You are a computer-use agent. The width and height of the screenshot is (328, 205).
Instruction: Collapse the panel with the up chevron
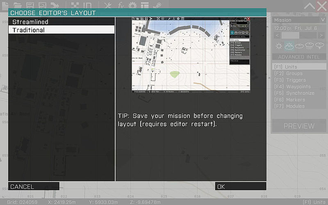[x=310, y=6]
